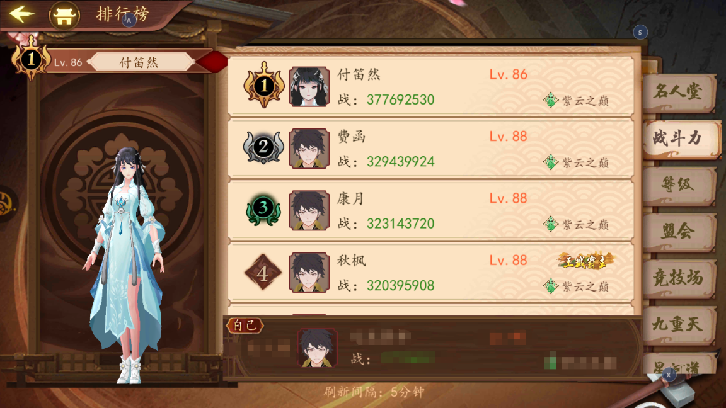Select the green rank 3 medal badge

pyautogui.click(x=263, y=209)
